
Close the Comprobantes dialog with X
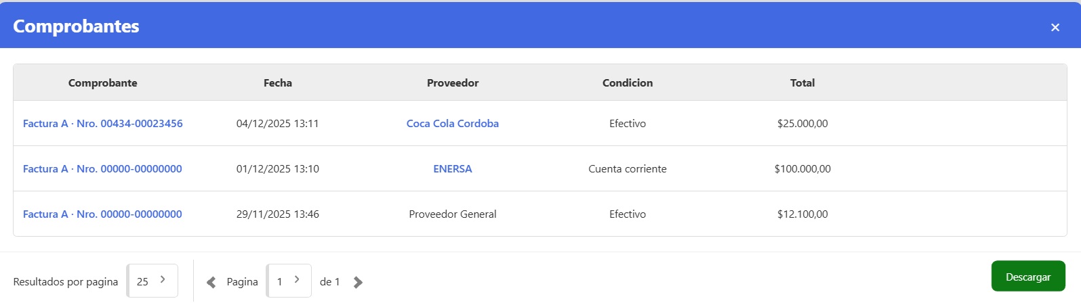click(x=1055, y=27)
